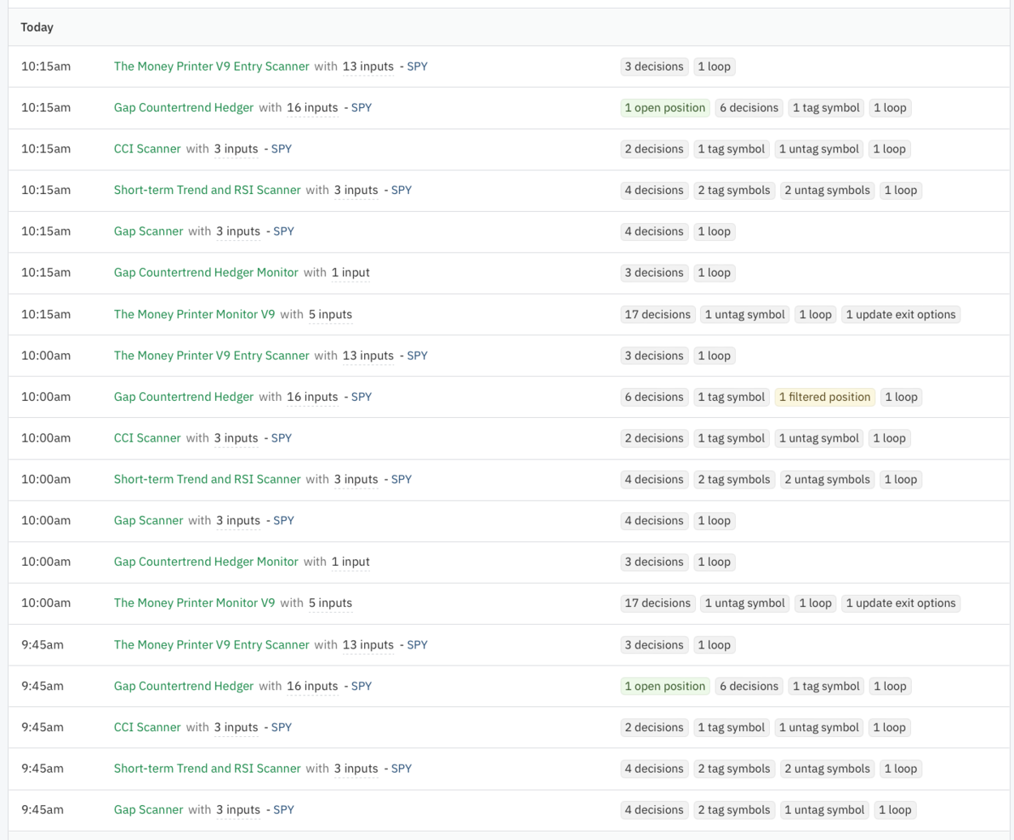Open the 10:15am Gap Countertrend Hedger Monitor link
The image size is (1014, 840).
(206, 273)
